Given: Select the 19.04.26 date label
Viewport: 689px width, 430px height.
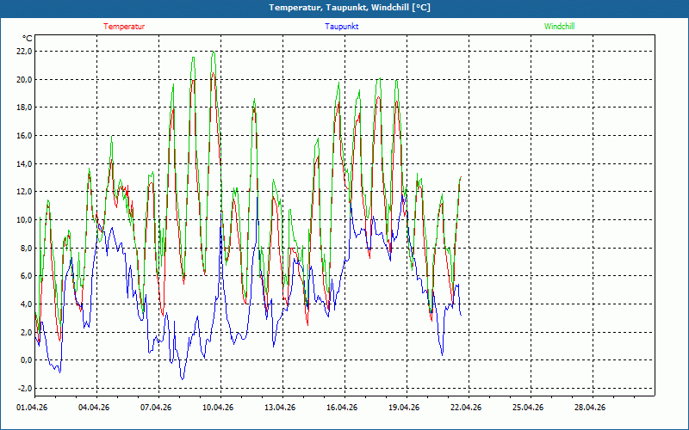Looking at the screenshot, I should click(404, 408).
